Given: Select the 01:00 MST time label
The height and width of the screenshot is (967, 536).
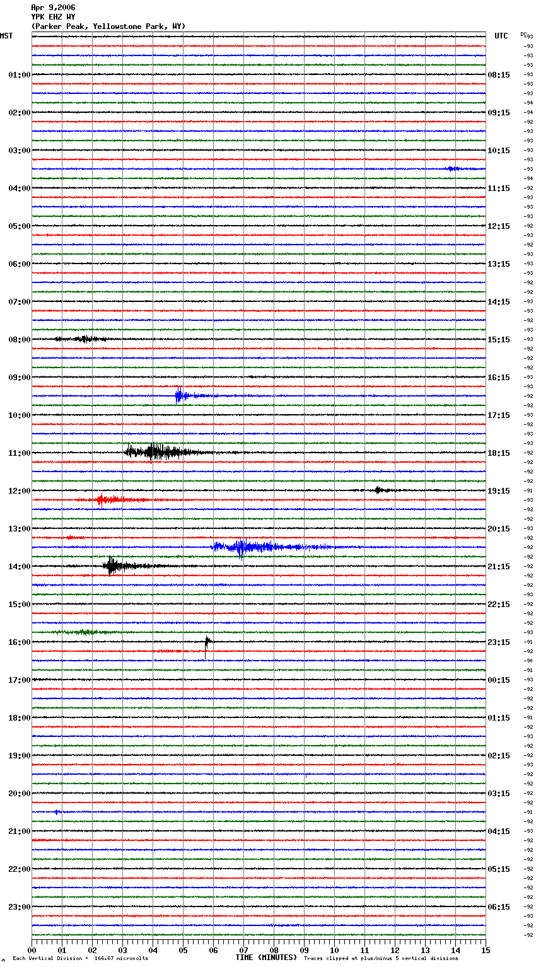Looking at the screenshot, I should 20,75.
